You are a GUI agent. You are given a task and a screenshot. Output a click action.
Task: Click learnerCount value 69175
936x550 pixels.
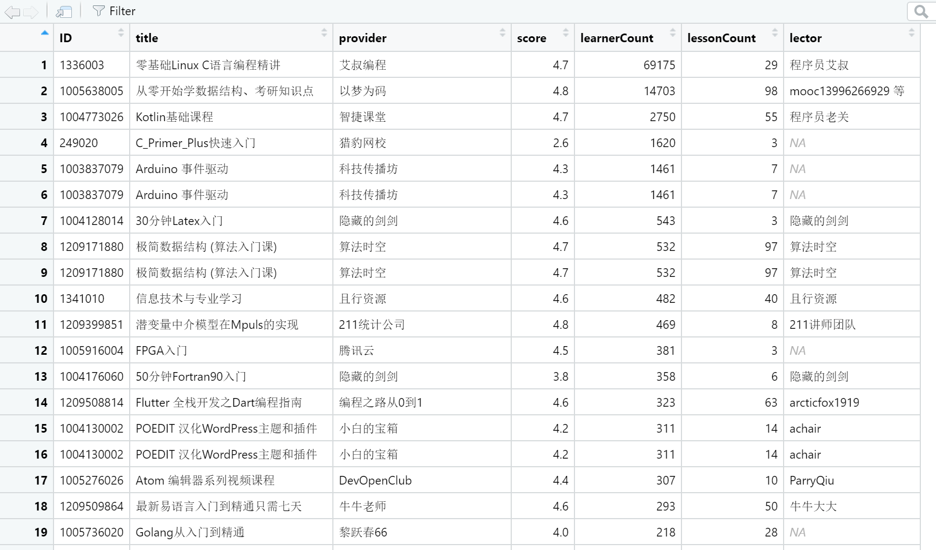[x=659, y=65]
